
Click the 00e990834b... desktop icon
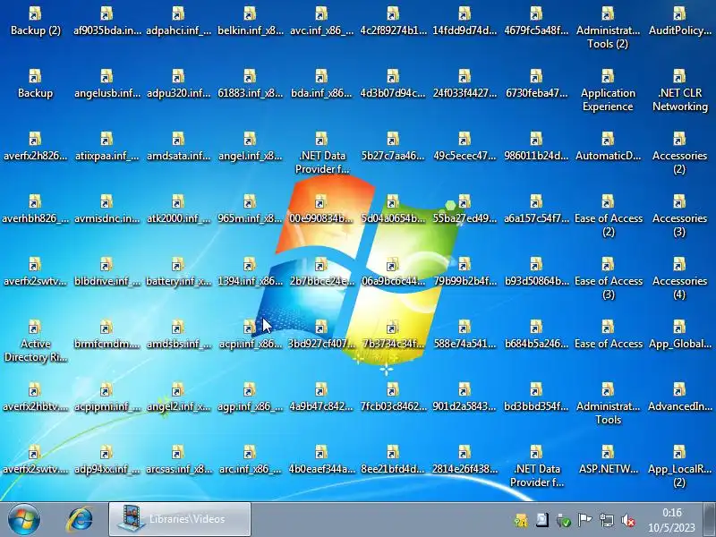pyautogui.click(x=321, y=209)
